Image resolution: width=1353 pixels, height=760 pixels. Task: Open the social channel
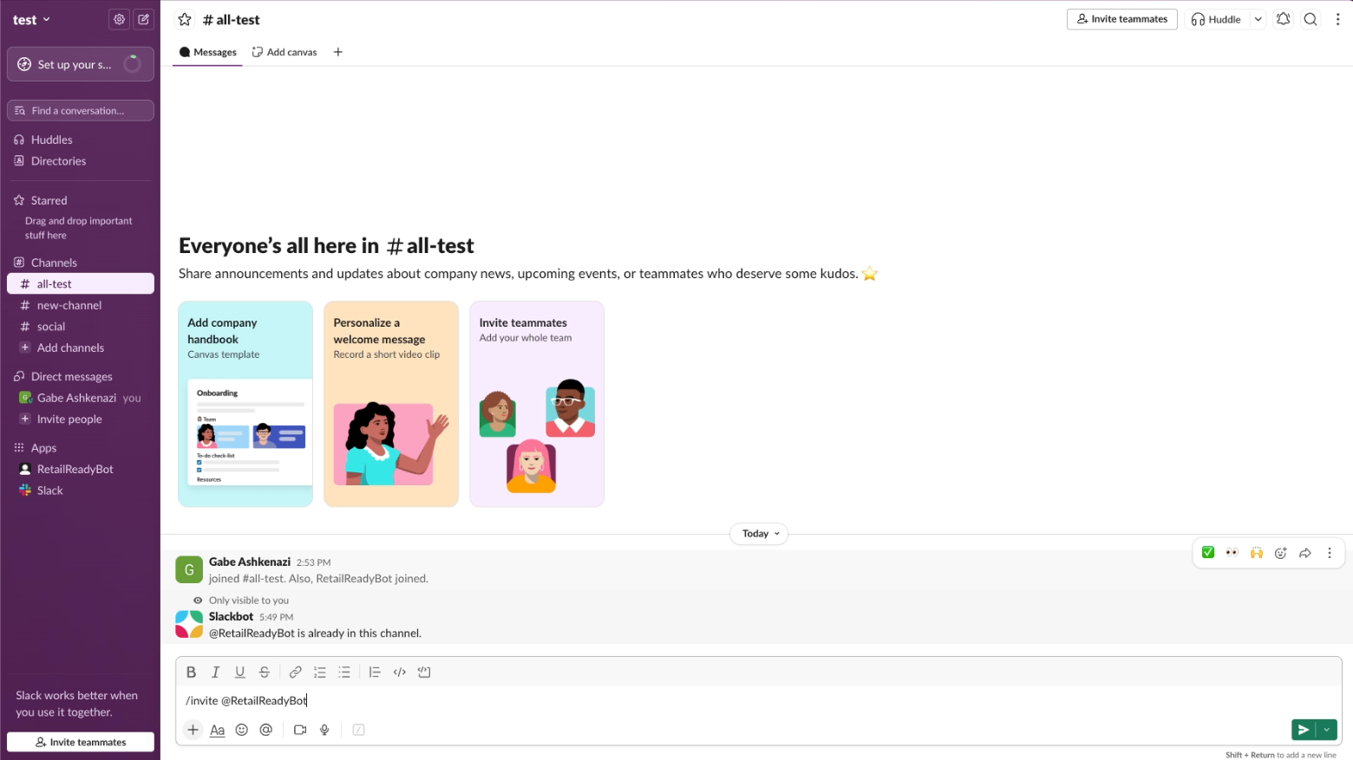(81, 327)
